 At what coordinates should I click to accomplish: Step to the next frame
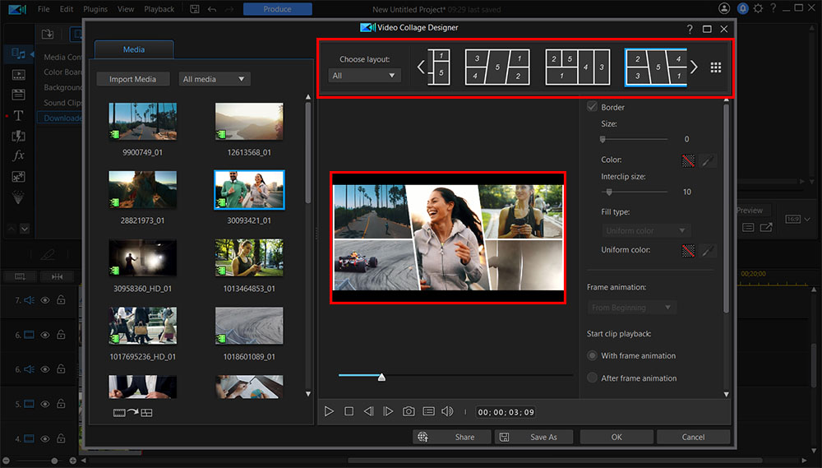click(x=388, y=411)
